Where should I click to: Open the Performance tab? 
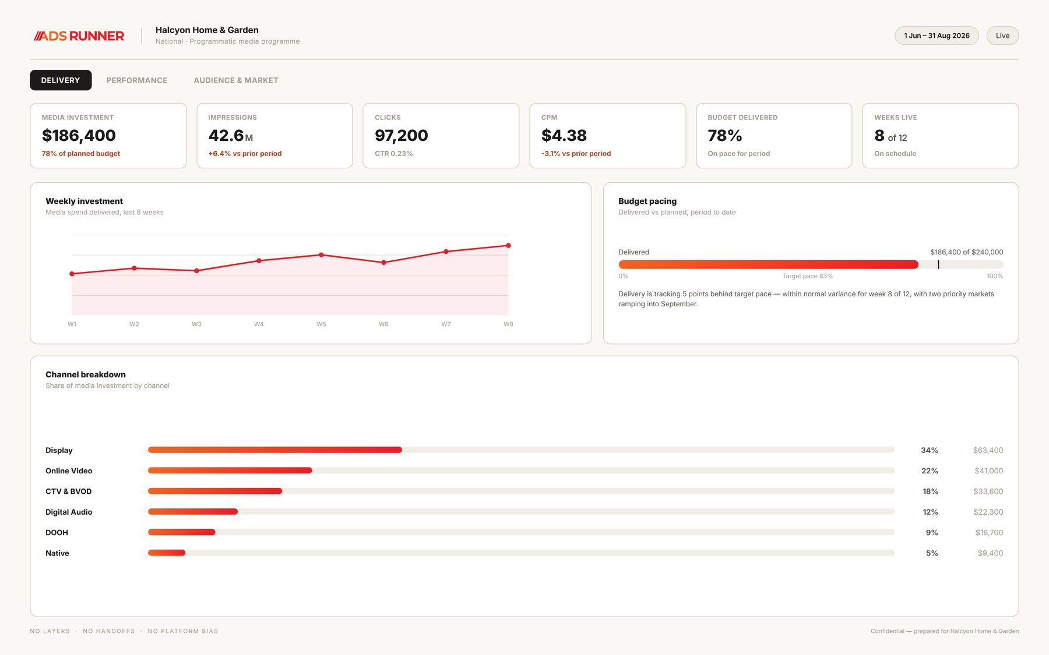(x=137, y=80)
